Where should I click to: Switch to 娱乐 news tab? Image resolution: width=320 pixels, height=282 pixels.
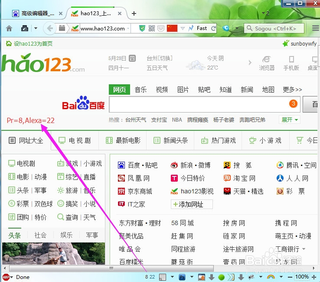[x=66, y=235]
